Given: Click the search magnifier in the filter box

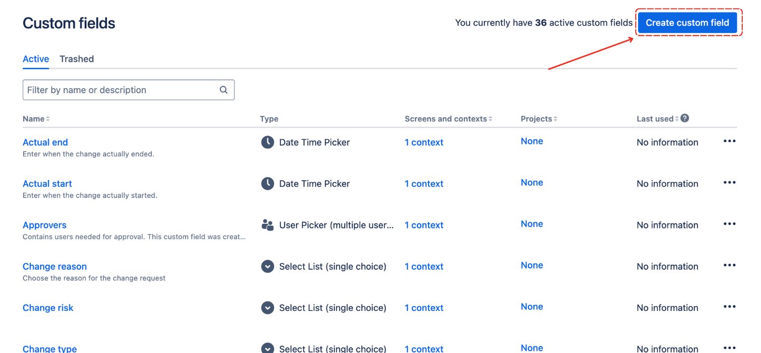Looking at the screenshot, I should 223,90.
